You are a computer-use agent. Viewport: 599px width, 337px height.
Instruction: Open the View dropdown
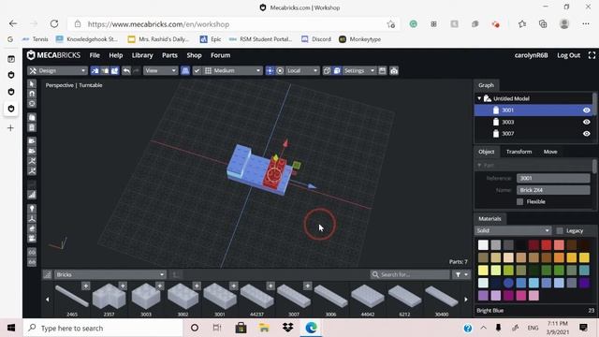(x=160, y=71)
